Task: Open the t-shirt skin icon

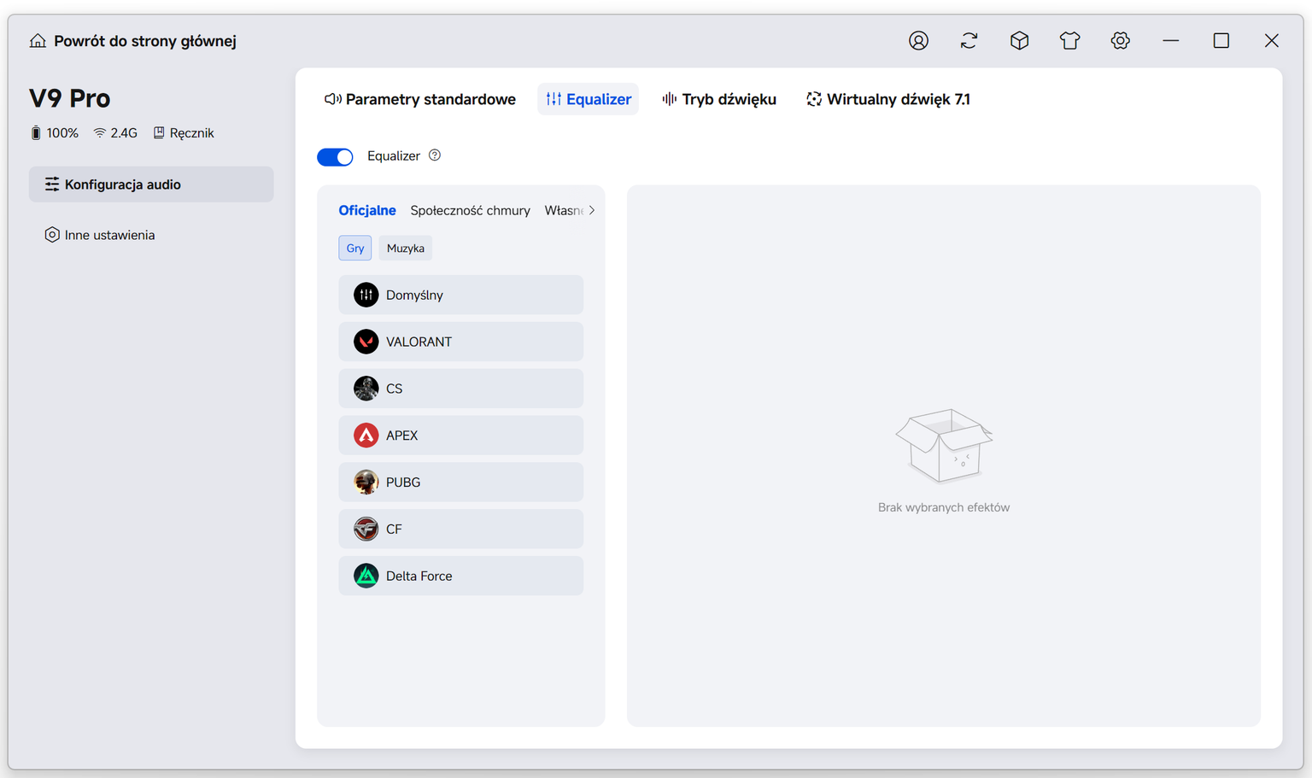Action: (x=1069, y=41)
